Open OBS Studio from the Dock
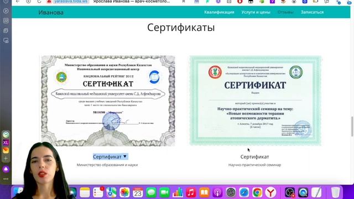The image size is (354, 199). (x=290, y=193)
